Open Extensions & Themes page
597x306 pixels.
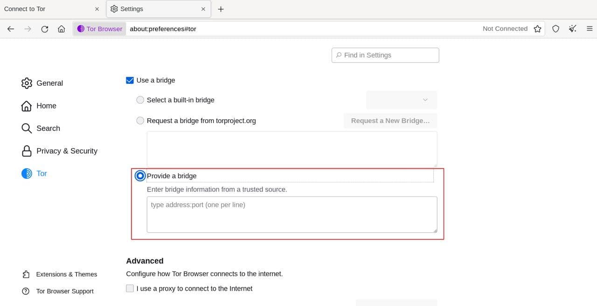pyautogui.click(x=66, y=274)
